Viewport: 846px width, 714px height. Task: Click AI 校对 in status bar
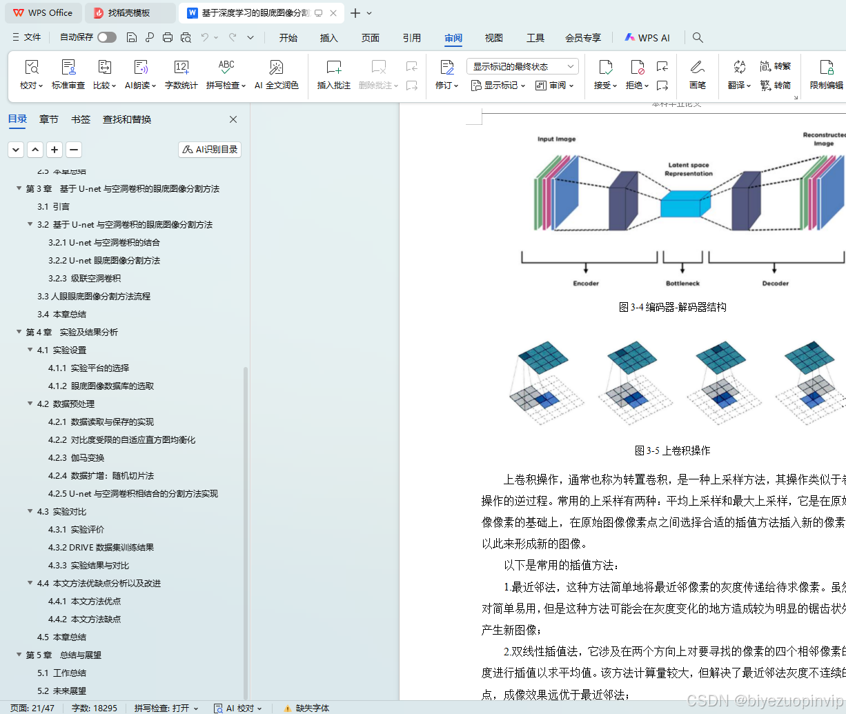[x=238, y=708]
